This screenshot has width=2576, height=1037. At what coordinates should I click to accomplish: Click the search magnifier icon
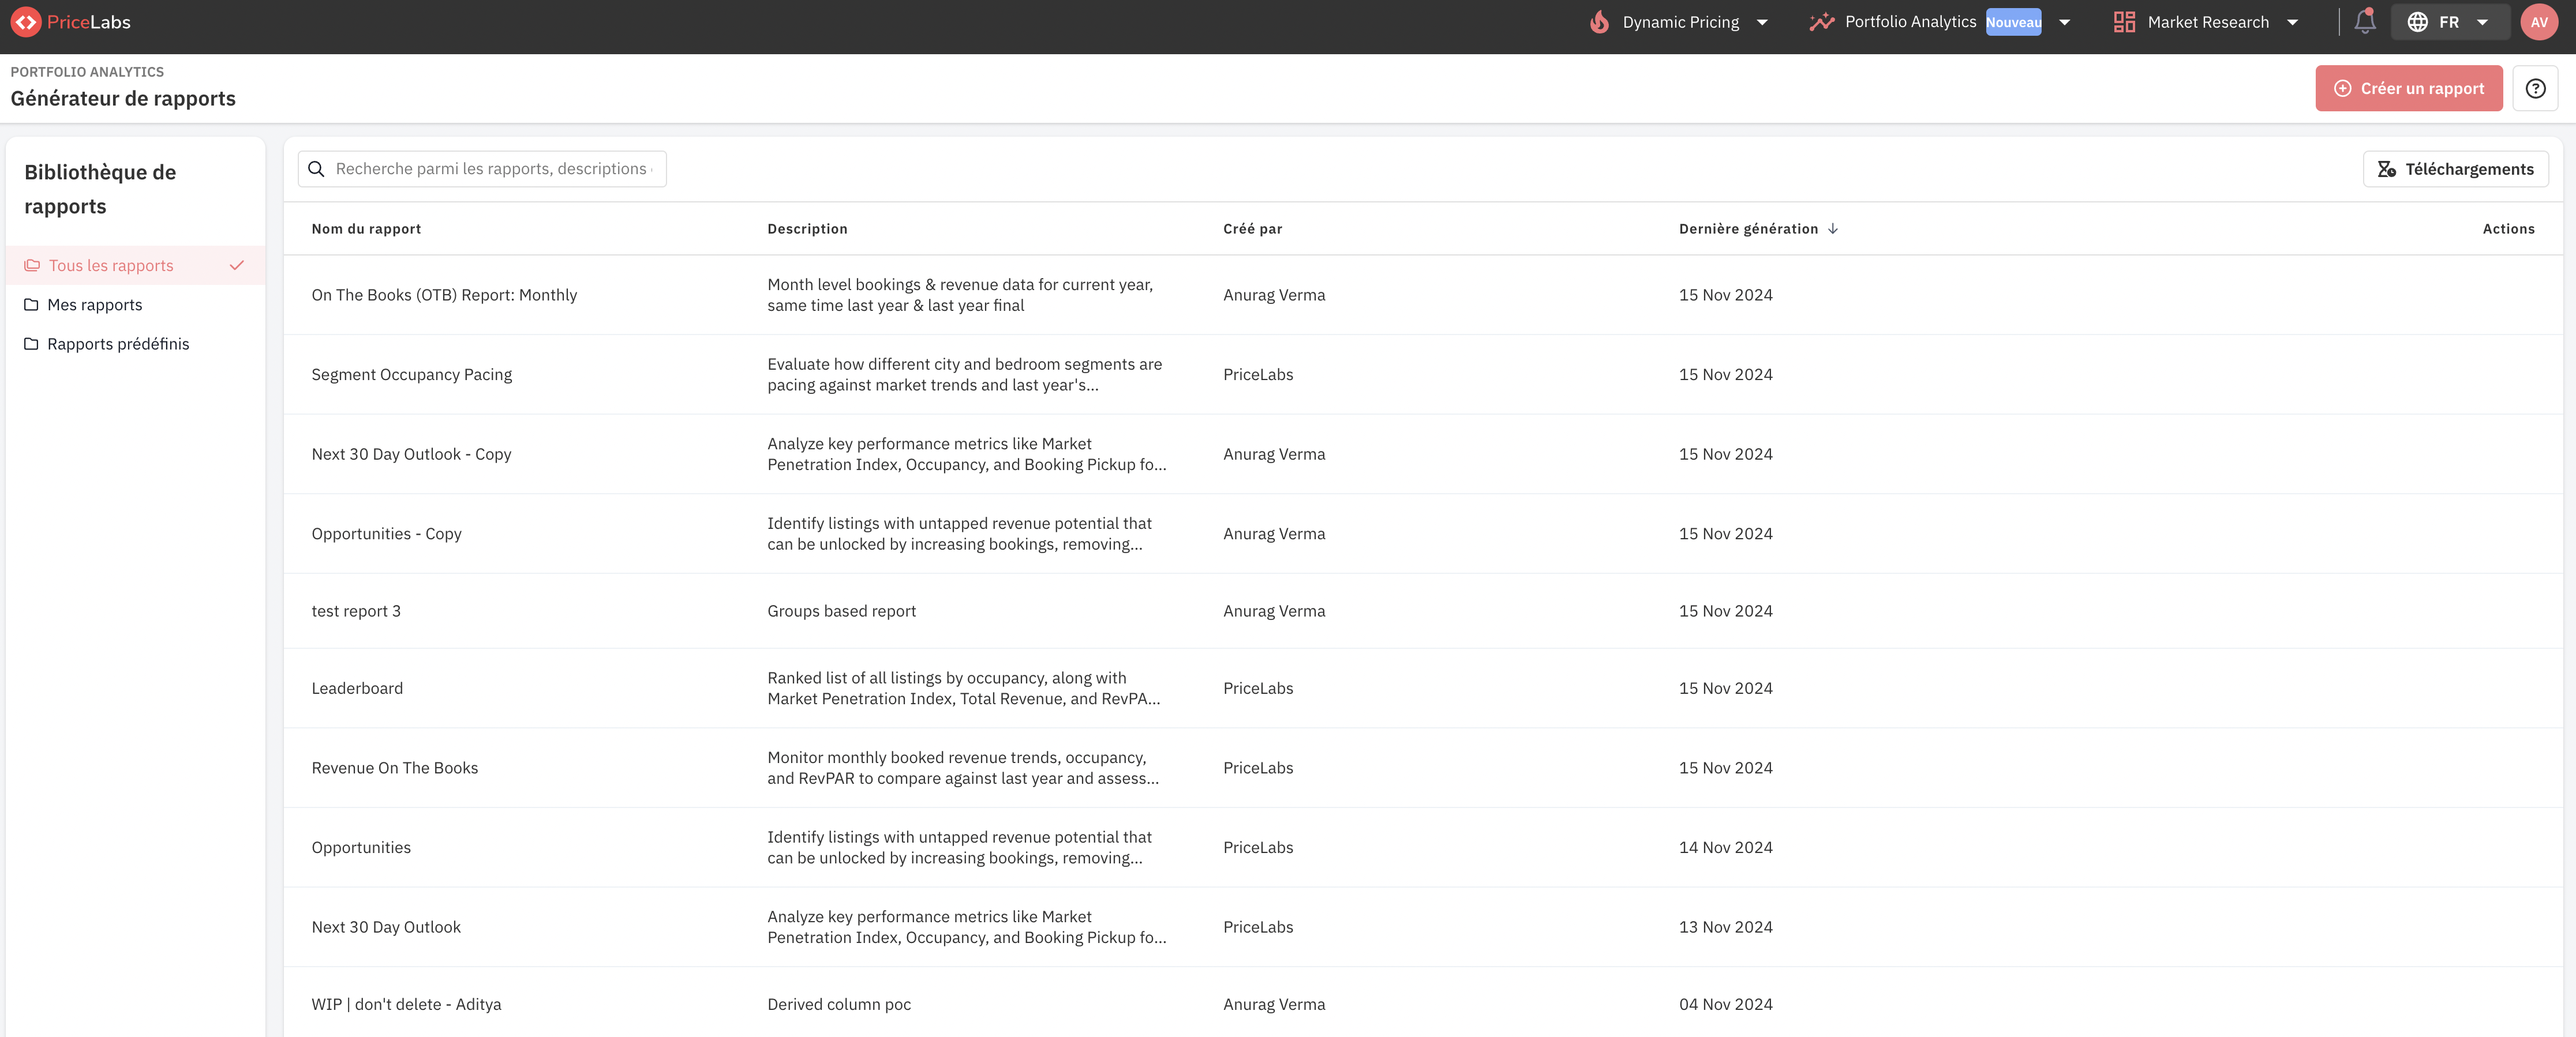pyautogui.click(x=316, y=169)
